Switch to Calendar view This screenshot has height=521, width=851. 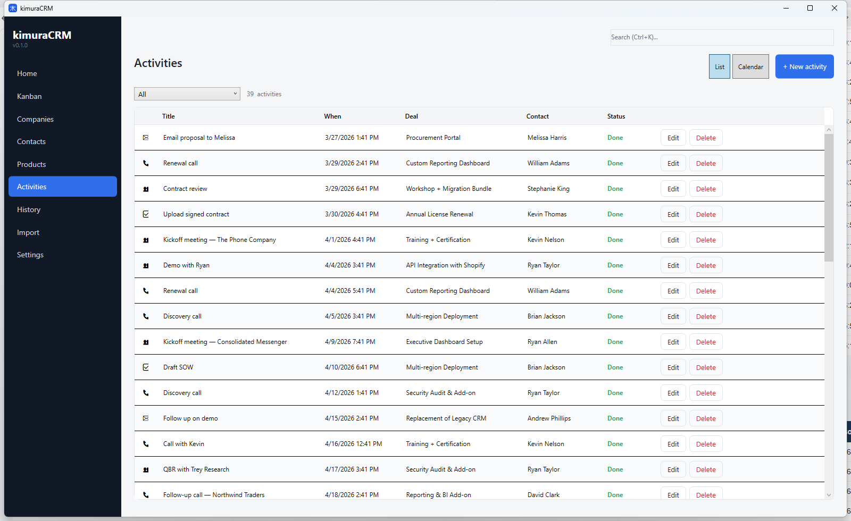click(x=750, y=66)
